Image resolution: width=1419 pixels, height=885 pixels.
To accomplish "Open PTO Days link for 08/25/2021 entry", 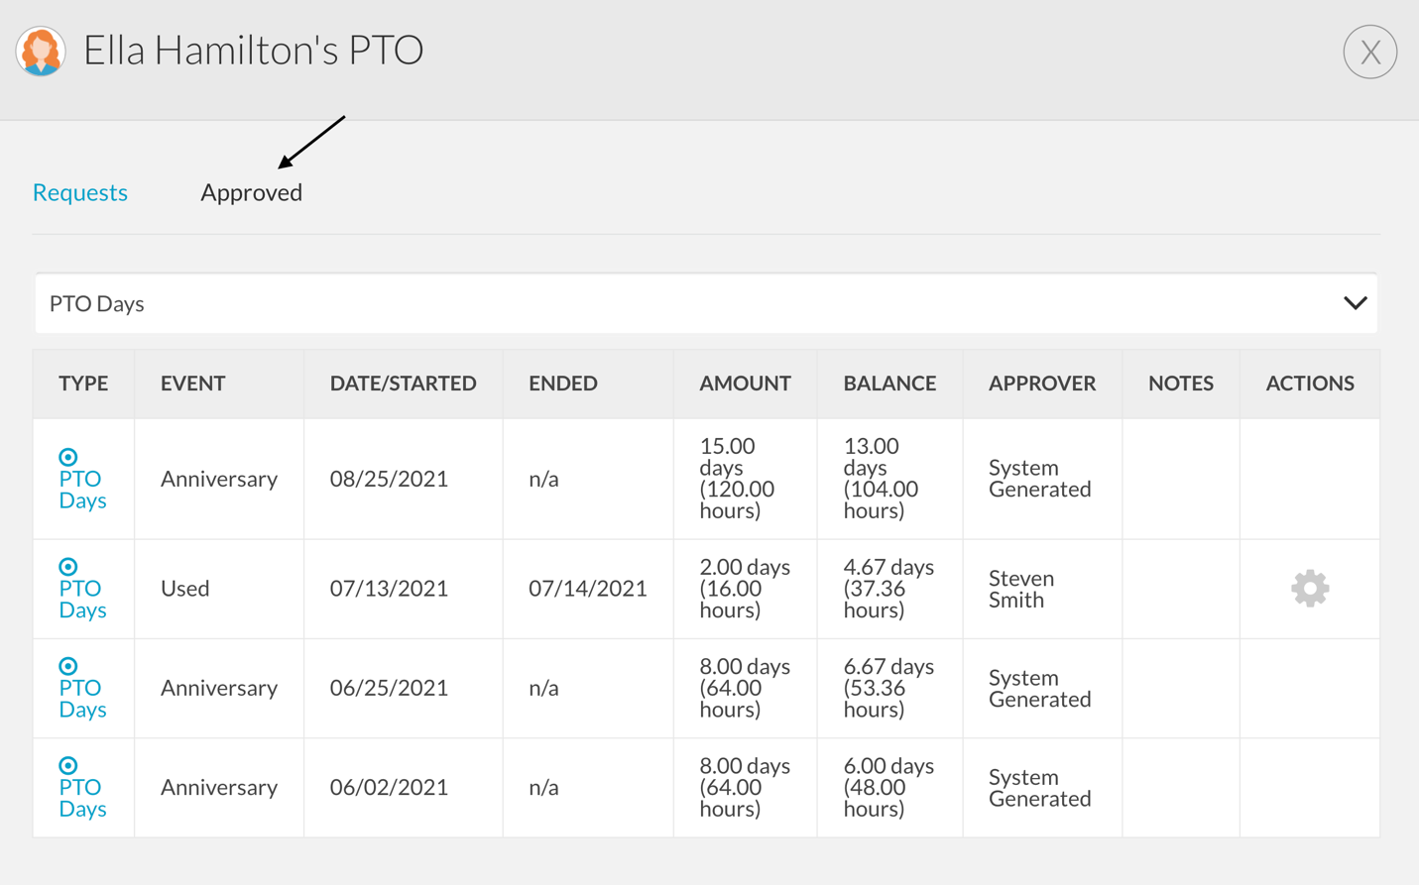I will tap(82, 490).
